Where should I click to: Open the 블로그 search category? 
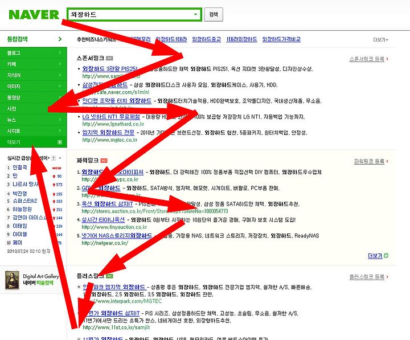tap(34, 52)
